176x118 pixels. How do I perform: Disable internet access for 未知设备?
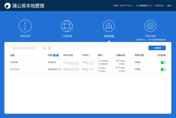pos(163,62)
